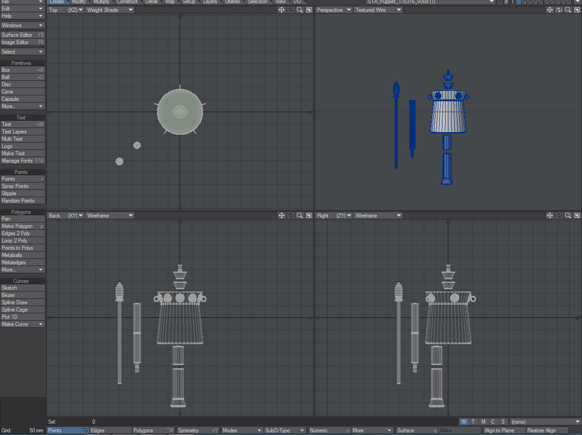Switch to the Multiply tab
582x435 pixels.
click(x=101, y=2)
